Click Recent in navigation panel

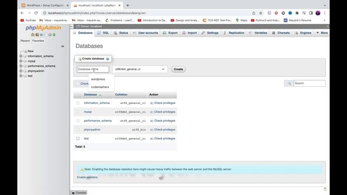point(25,41)
